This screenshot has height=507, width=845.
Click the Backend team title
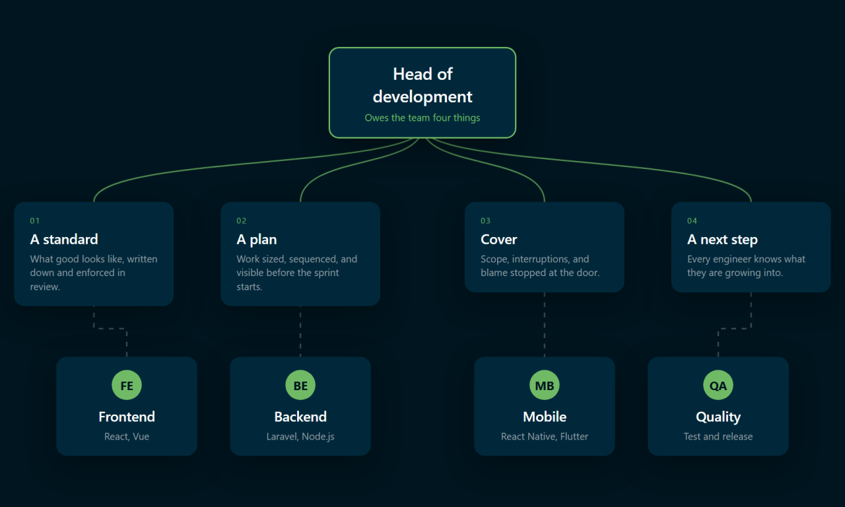point(300,417)
